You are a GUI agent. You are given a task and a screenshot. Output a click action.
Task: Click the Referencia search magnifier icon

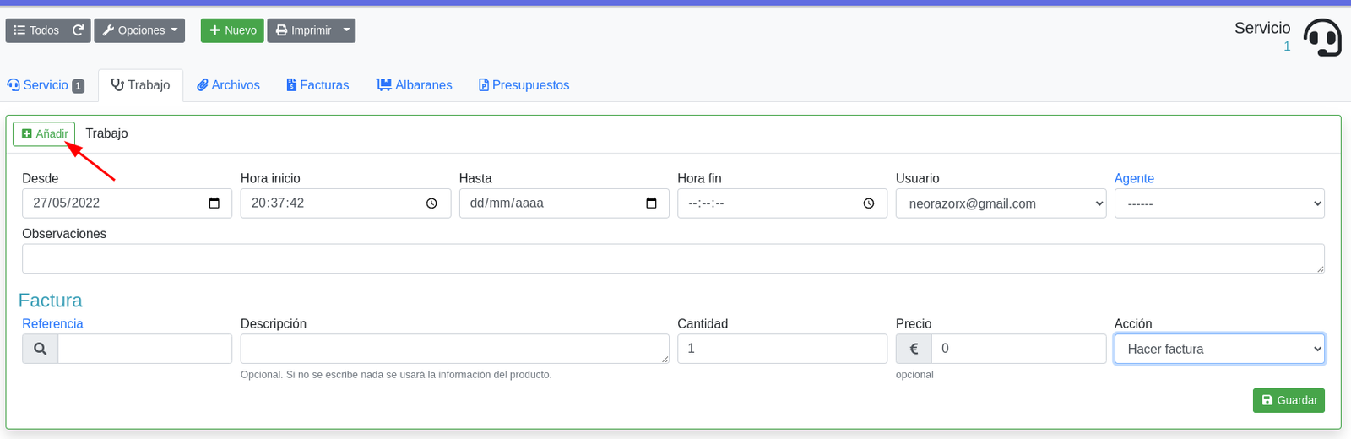pos(40,349)
